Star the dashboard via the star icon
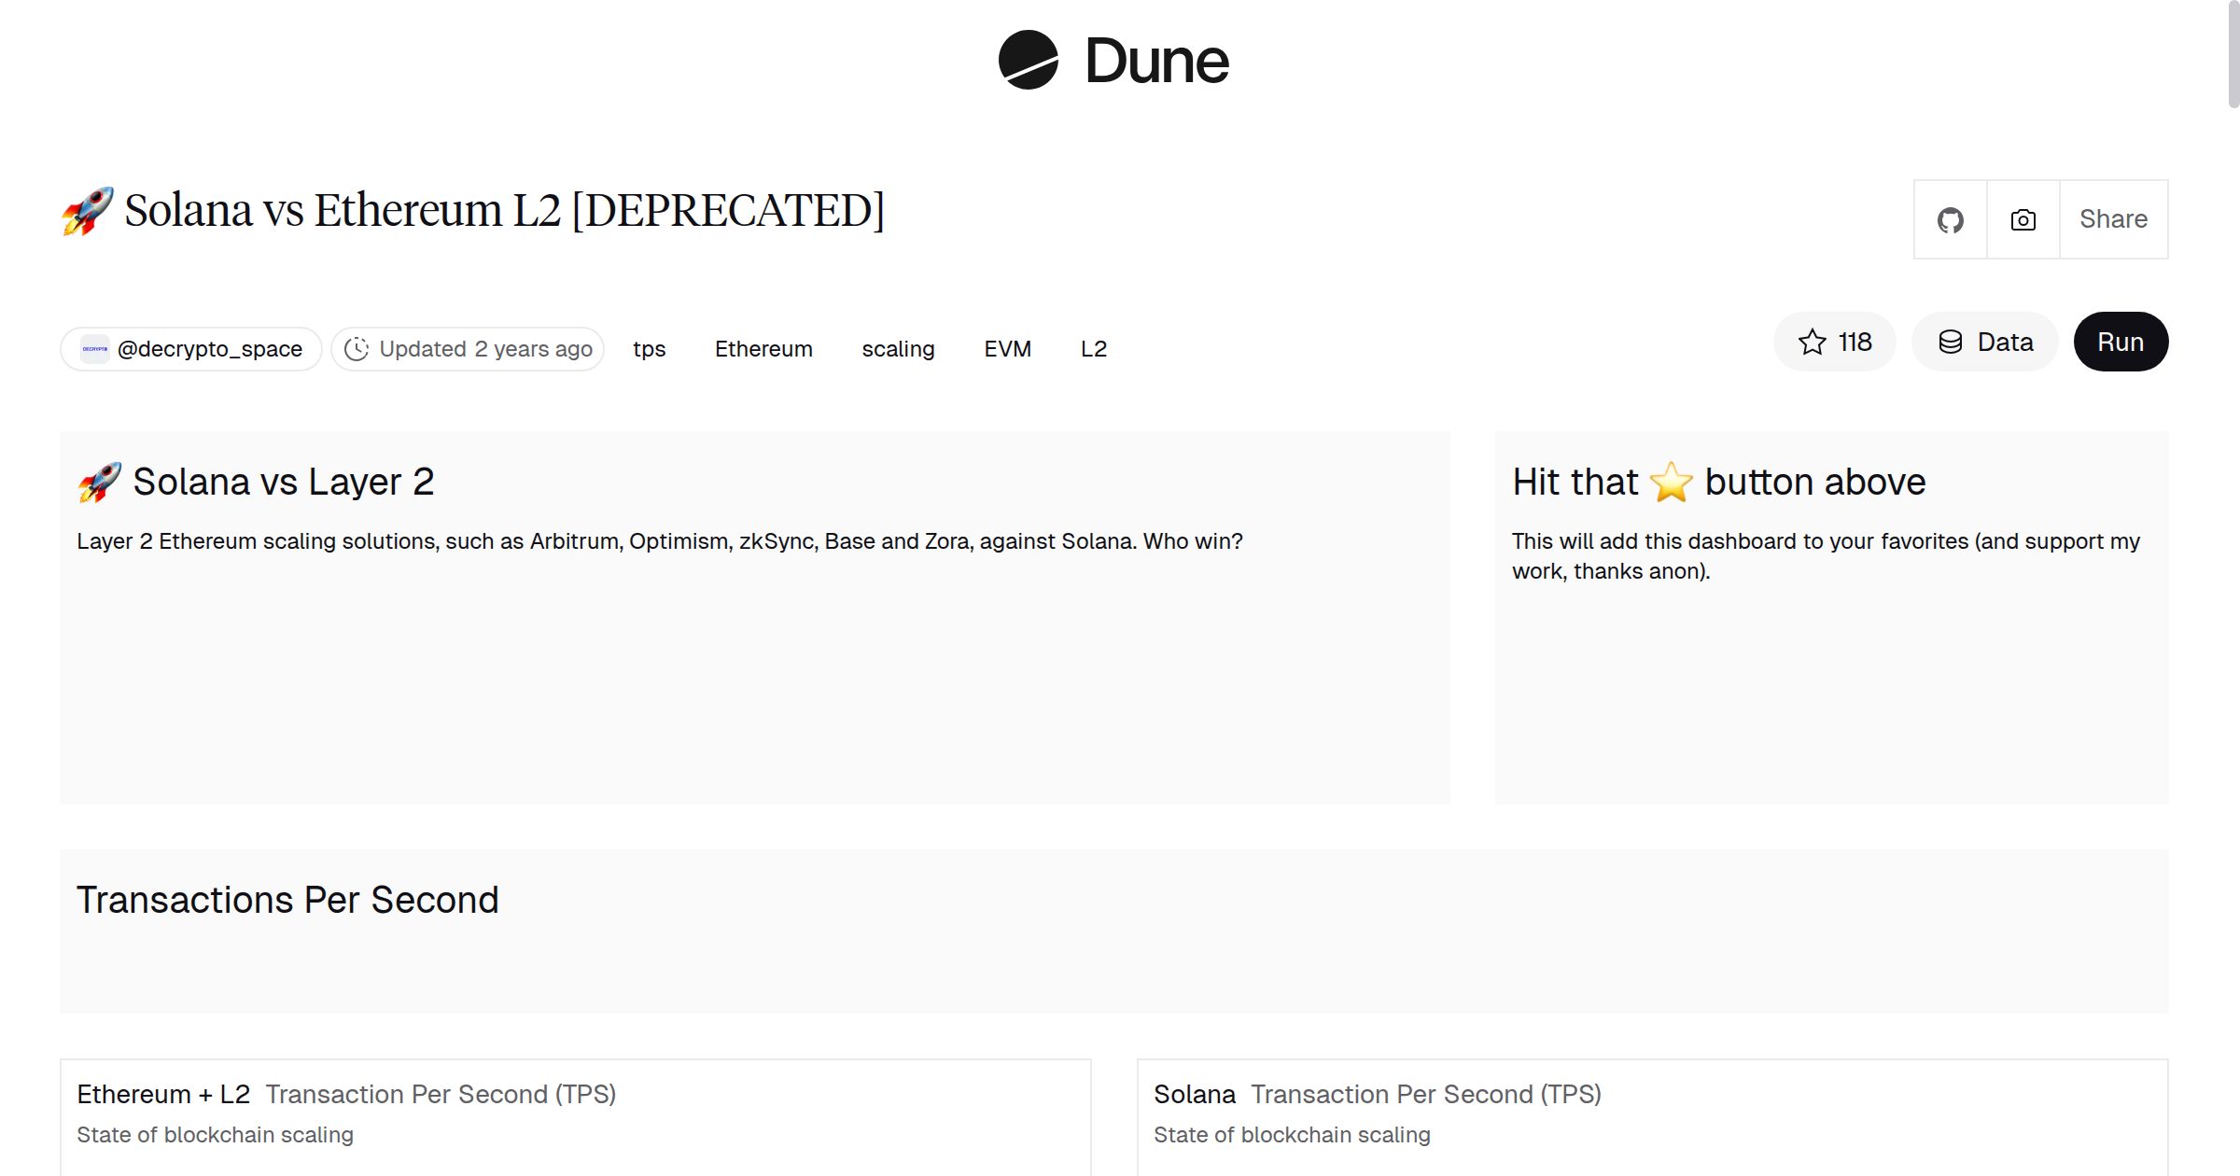 tap(1812, 342)
